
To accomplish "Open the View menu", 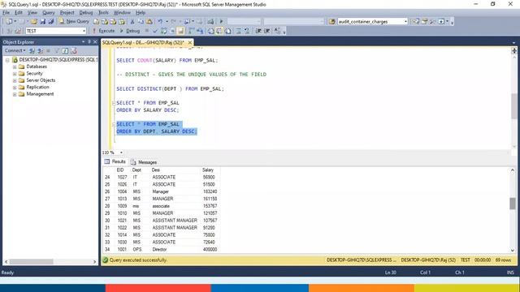I will 32,13.
